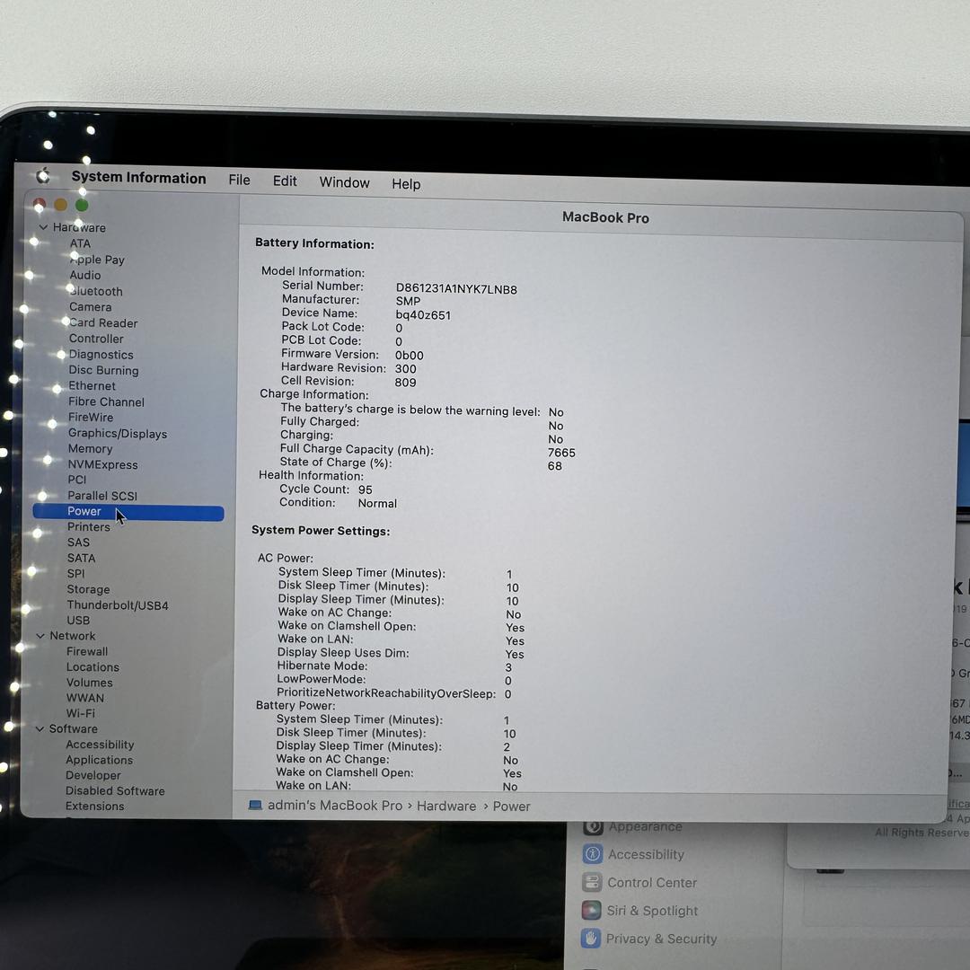The height and width of the screenshot is (970, 970).
Task: Select SATA in the sidebar
Action: 81,558
